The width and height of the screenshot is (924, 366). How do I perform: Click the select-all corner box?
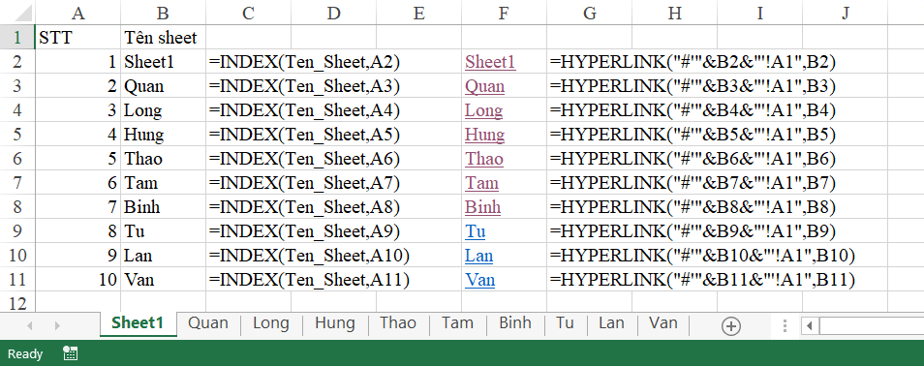17,13
